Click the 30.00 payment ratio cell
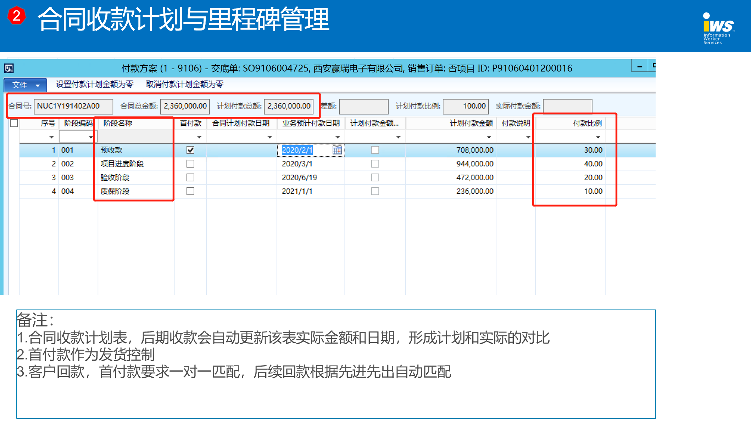 (x=570, y=150)
